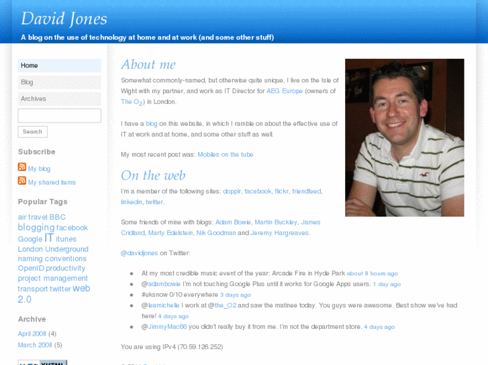Open Marty Edelstein's blog link
Image resolution: width=488 pixels, height=365 pixels.
pyautogui.click(x=170, y=233)
